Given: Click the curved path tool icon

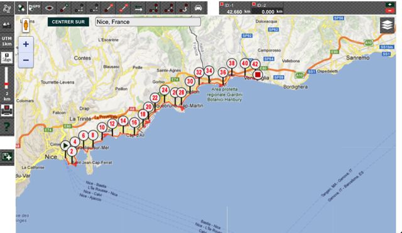Looking at the screenshot, I should click(x=183, y=8).
